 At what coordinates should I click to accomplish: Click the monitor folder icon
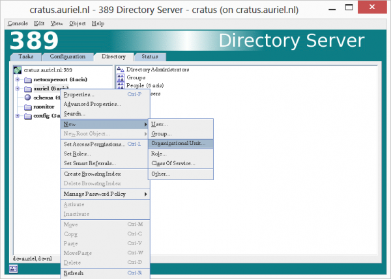click(28, 107)
